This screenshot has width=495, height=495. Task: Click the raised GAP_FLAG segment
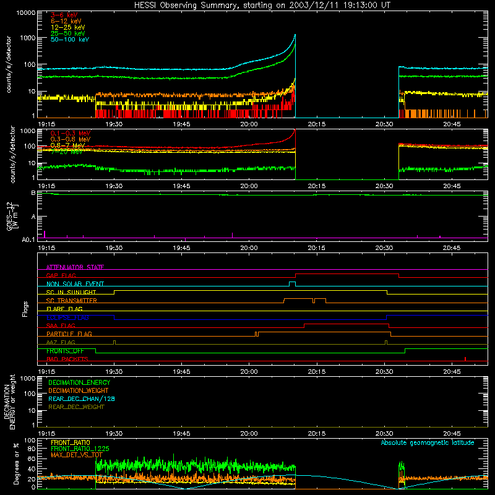[x=347, y=273]
